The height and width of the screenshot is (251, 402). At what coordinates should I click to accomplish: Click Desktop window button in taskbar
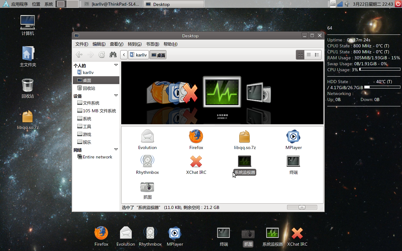click(174, 4)
